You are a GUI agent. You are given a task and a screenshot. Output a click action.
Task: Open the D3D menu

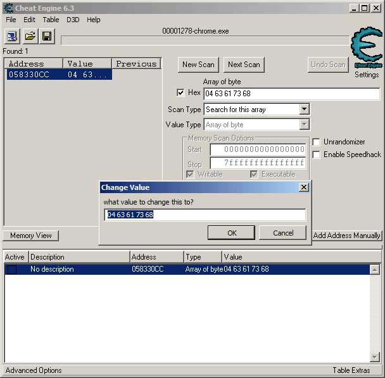73,20
